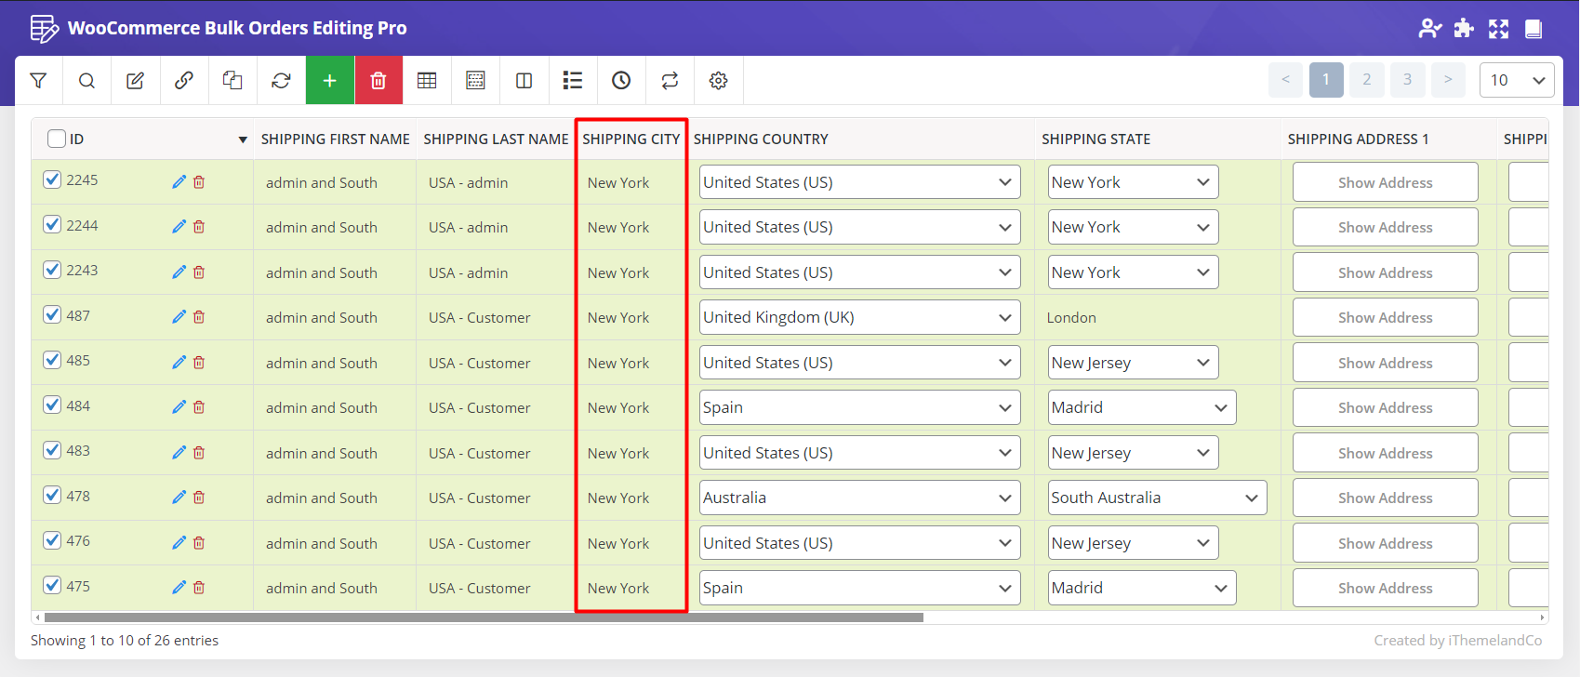Uncheck the checkbox for order 2244

tap(52, 225)
